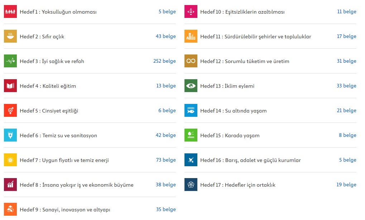Click the Hedef 1 poverty icon
Image resolution: width=365 pixels, height=220 pixels.
(x=10, y=12)
